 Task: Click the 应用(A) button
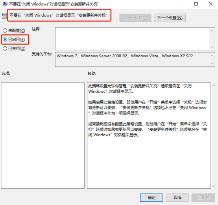coord(203,197)
